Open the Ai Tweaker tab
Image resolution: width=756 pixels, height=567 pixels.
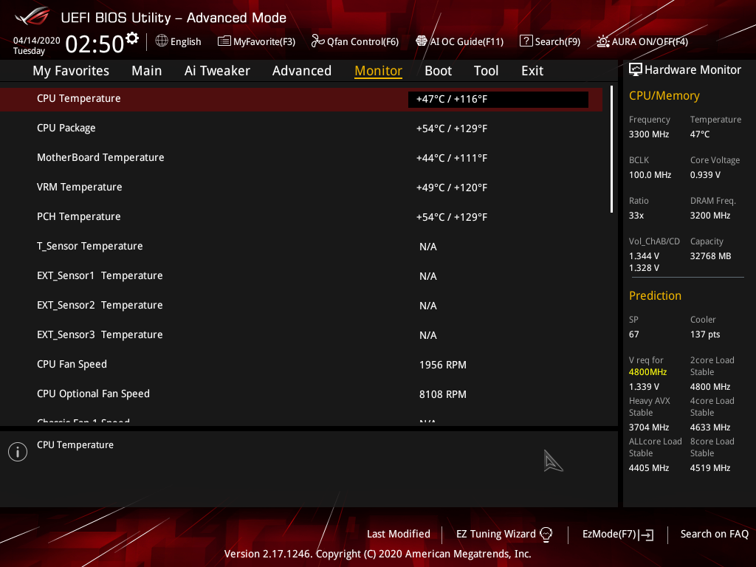tap(217, 71)
